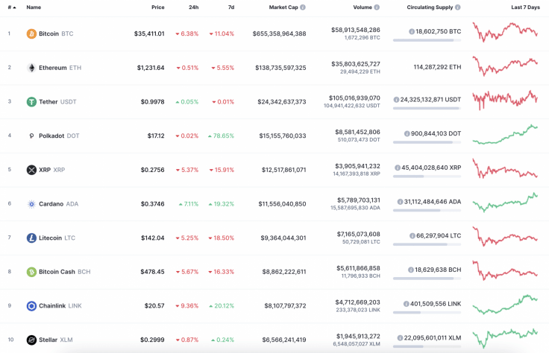Click the XRP black logo icon
The height and width of the screenshot is (353, 549).
coord(31,170)
